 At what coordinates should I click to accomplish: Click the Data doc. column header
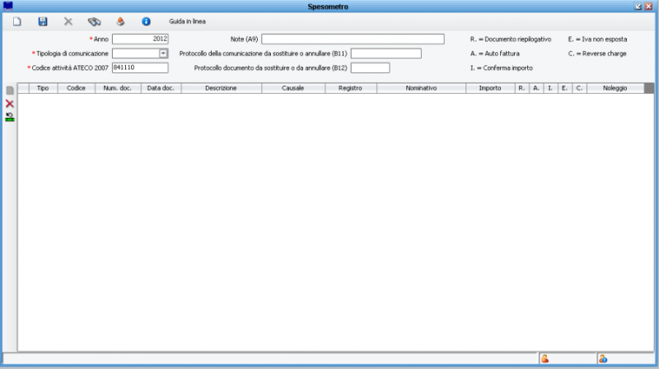161,88
